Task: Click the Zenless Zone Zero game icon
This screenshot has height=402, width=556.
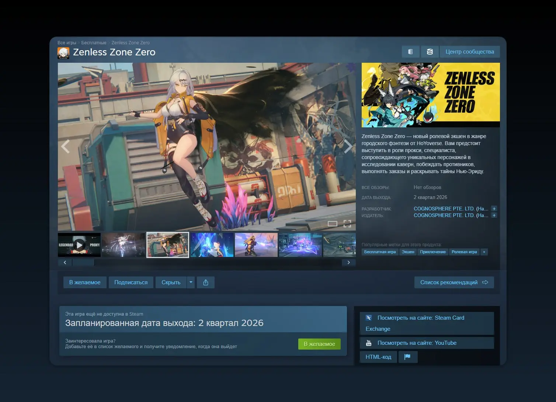Action: [63, 53]
